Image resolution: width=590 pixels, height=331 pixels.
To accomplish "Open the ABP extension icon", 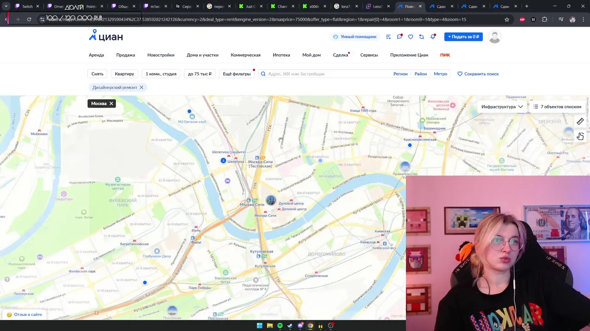I will [x=522, y=19].
